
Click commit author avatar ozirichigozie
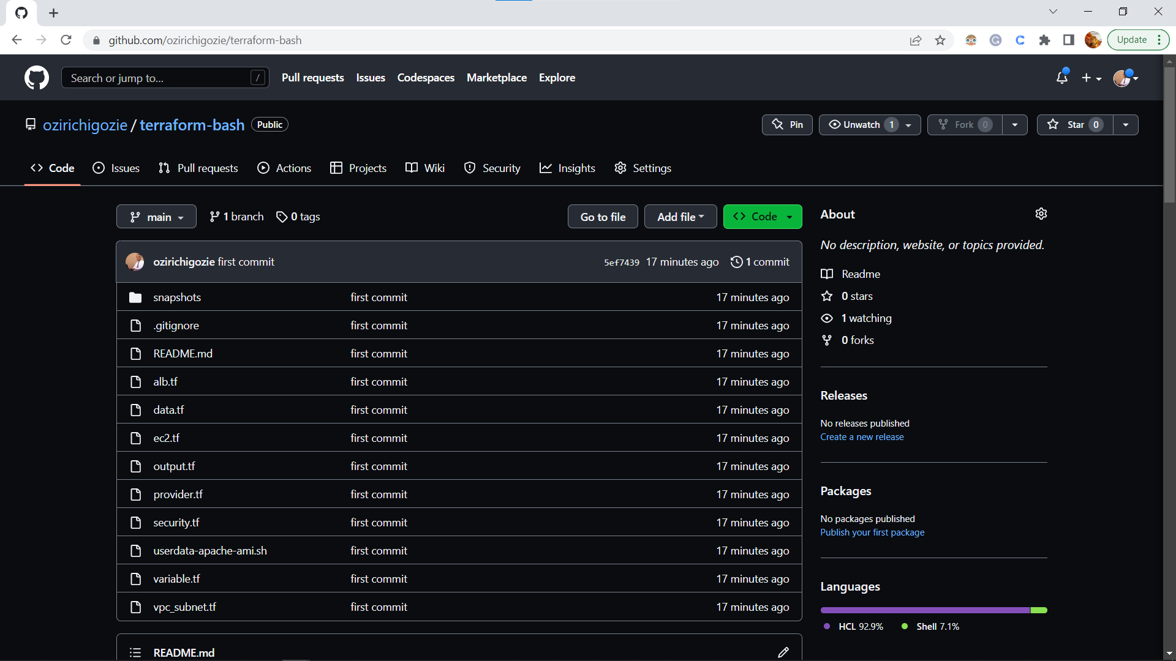(135, 262)
